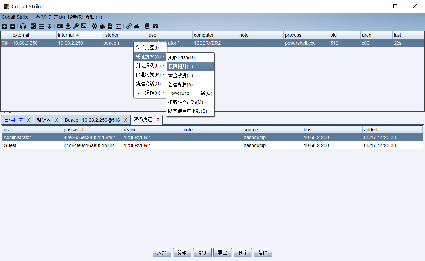Switch to the 事件日志 tab
Viewport: 425px width, 261px height.
click(14, 120)
